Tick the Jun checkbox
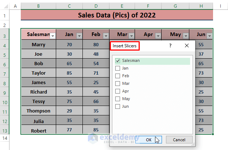 (117, 106)
